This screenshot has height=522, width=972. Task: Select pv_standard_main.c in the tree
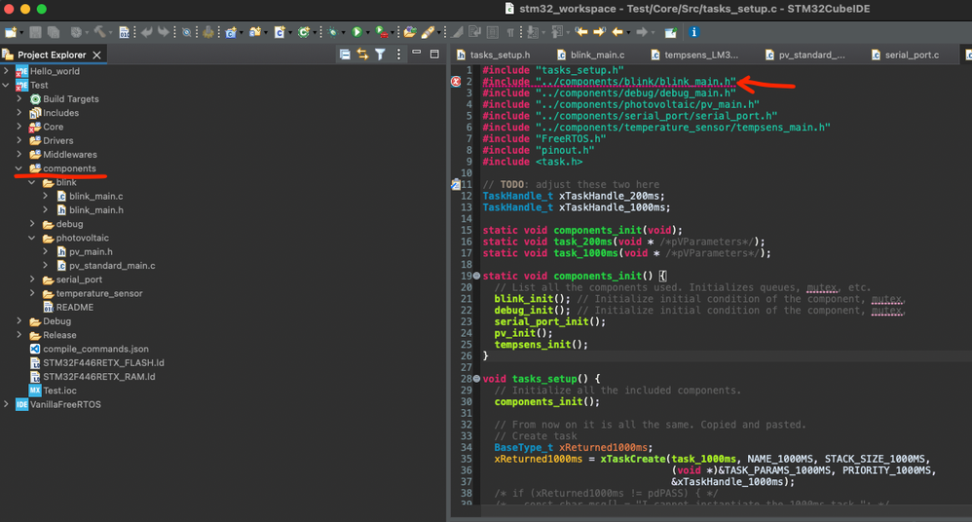(111, 266)
